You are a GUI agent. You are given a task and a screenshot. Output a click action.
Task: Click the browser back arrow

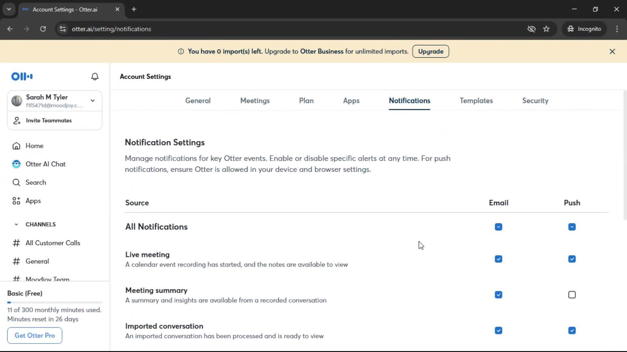tap(10, 29)
